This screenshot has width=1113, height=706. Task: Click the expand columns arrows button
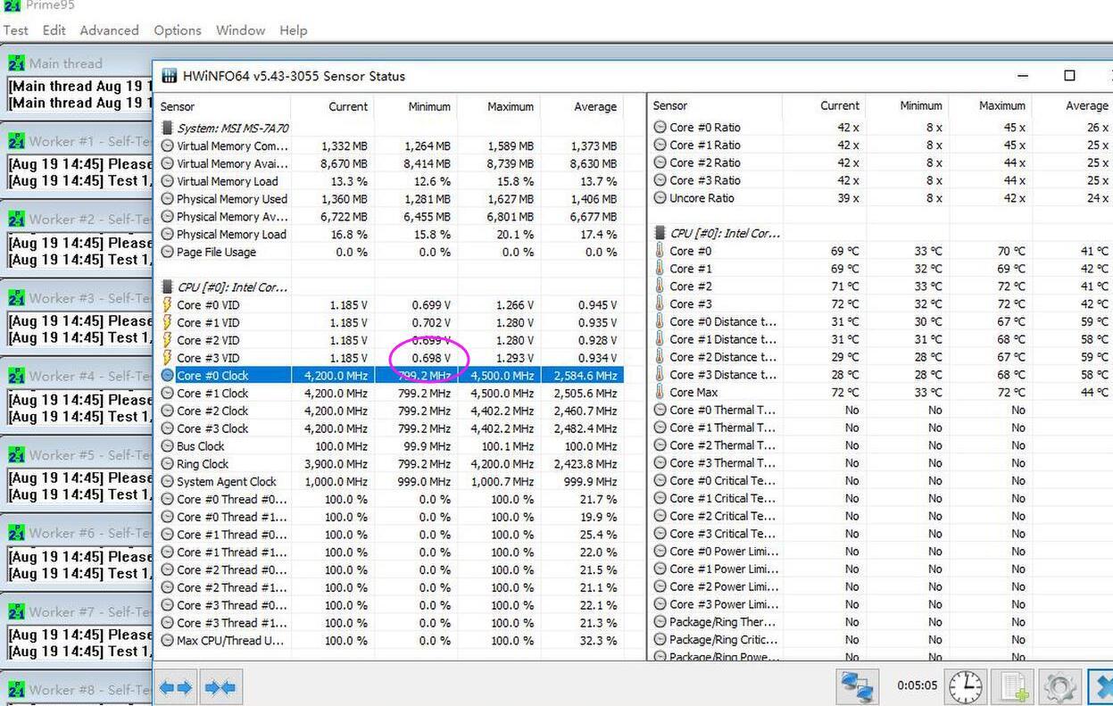(176, 687)
